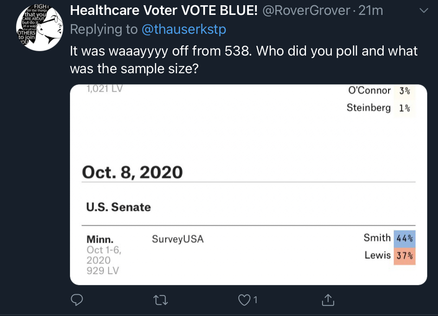Retweet using the retweet arrows icon
This screenshot has height=316, width=438.
(x=161, y=300)
